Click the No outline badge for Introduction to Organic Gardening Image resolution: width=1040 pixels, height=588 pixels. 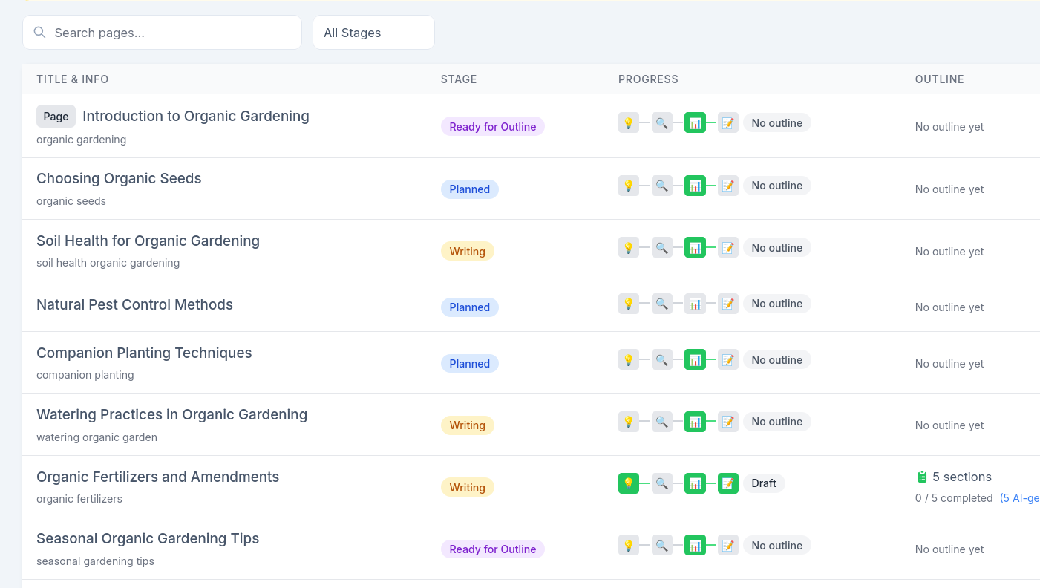(776, 122)
